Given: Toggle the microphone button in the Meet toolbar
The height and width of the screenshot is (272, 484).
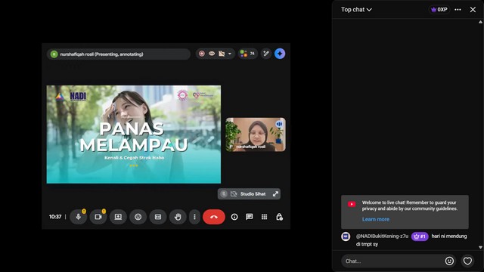Looking at the screenshot, I should [79, 217].
